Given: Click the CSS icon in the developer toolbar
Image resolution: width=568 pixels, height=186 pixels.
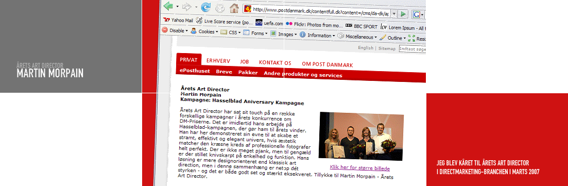Looking at the screenshot, I should tap(224, 32).
